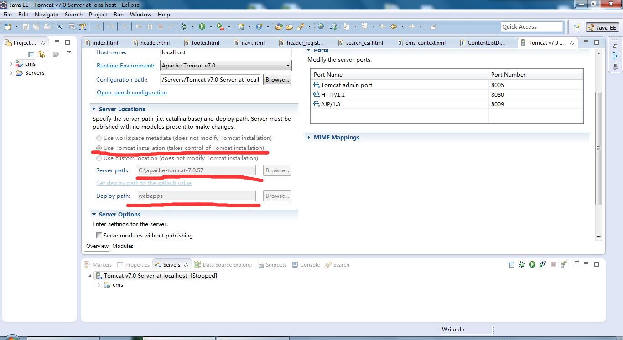Expand the MIME Mappings section
Viewport: 623px width, 340px height.
point(309,138)
